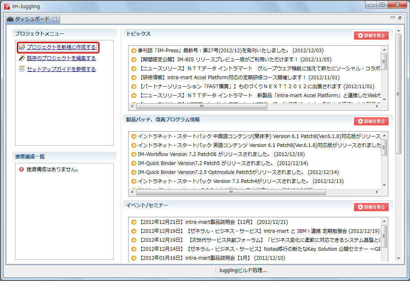Viewport: 410px width, 281px height.
Task: Open the プロジェクトを新規に作成する link
Action: click(x=61, y=47)
